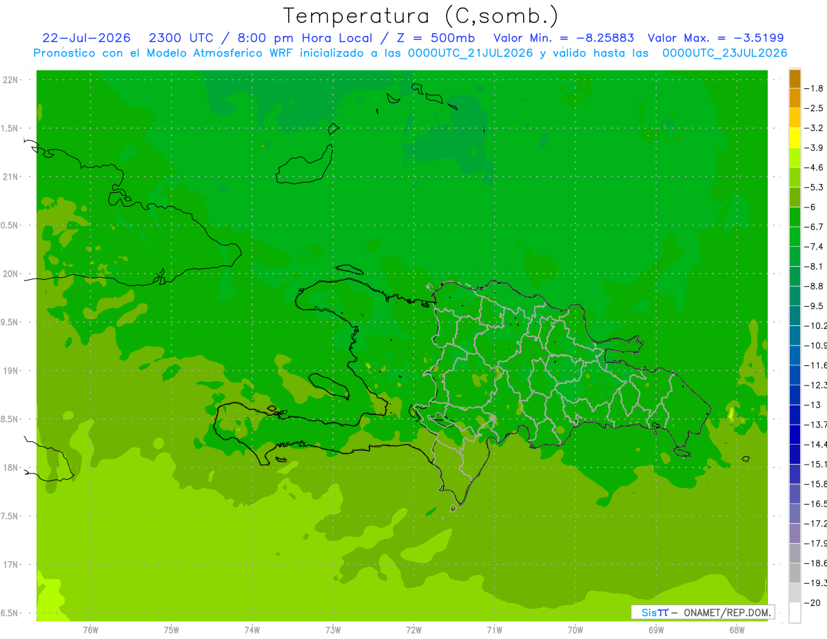
Task: Click the '75W' longitude label
Action: coord(172,630)
